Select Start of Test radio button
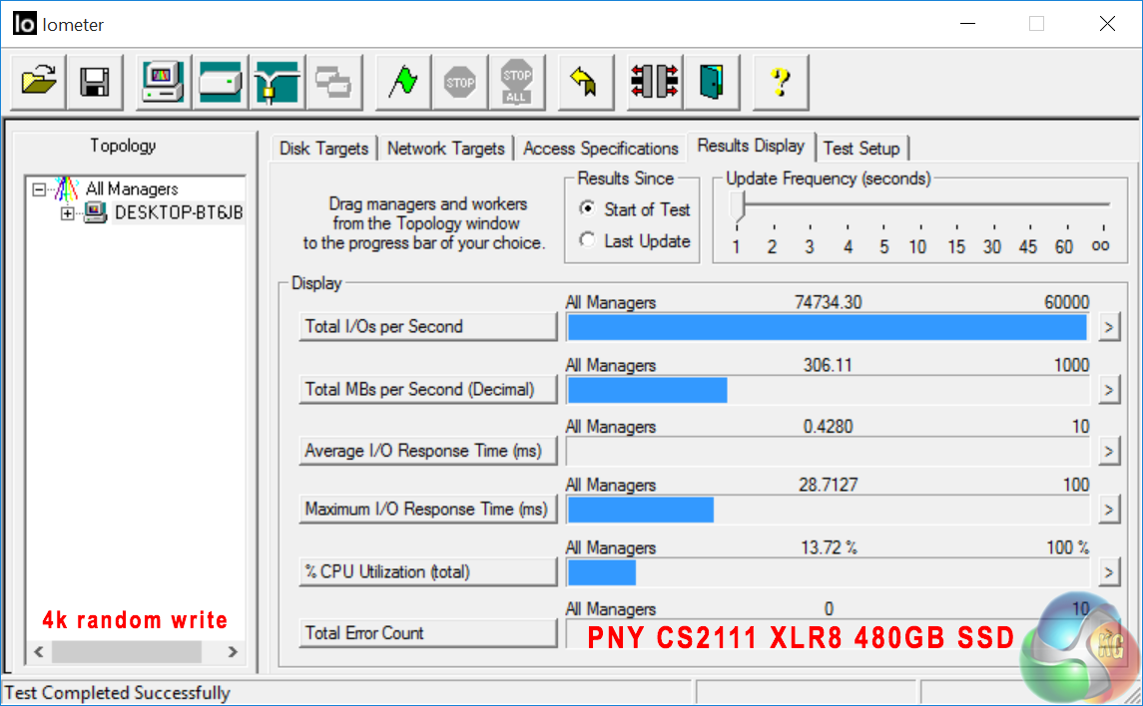This screenshot has height=706, width=1143. 588,208
